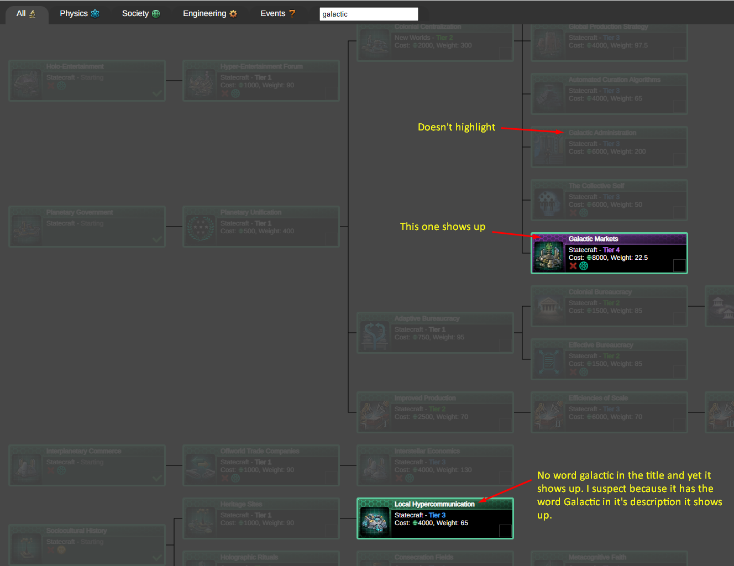This screenshot has width=734, height=566.
Task: Click the Hyper-Entertainment Forum thumbnail image
Action: pyautogui.click(x=201, y=83)
